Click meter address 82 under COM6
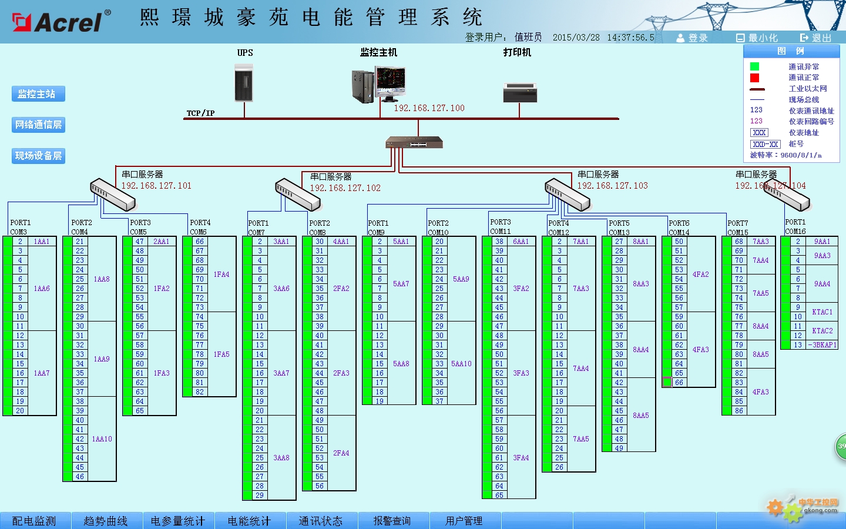 pos(200,392)
